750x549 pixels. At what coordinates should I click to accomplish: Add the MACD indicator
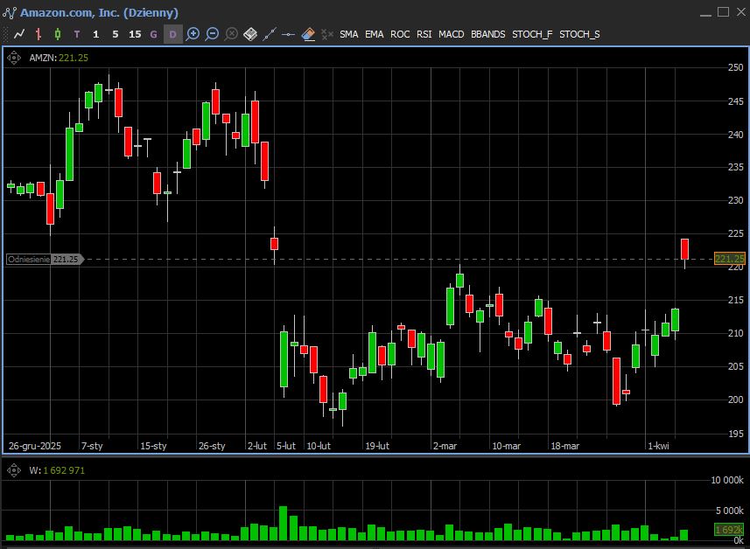click(452, 34)
